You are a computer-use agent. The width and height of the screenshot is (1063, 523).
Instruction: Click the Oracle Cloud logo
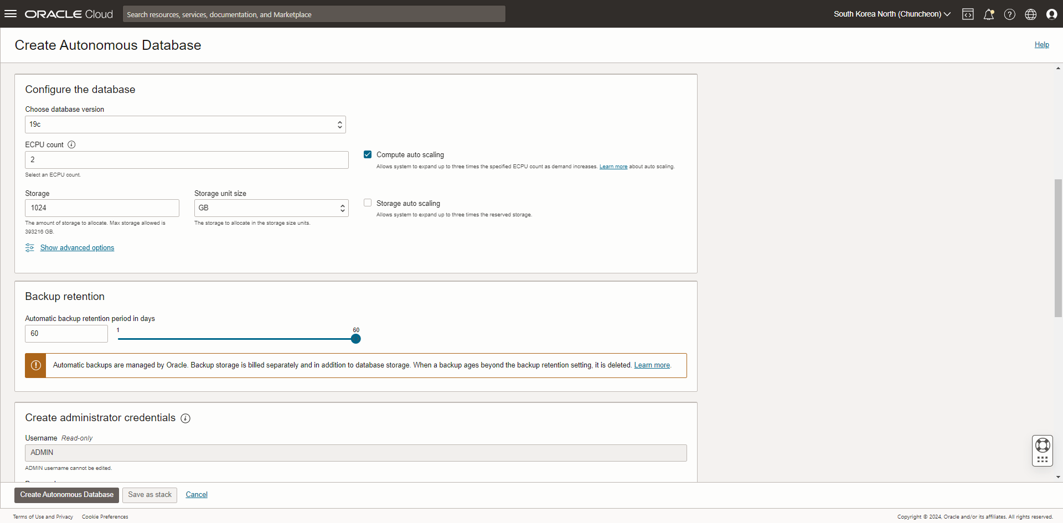(x=69, y=14)
